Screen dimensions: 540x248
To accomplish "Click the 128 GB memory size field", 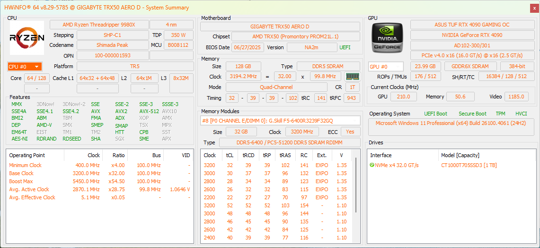I will pos(243,66).
